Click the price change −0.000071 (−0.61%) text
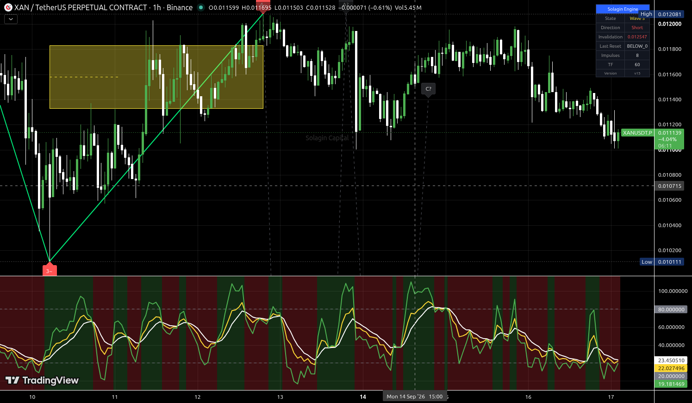The height and width of the screenshot is (403, 692). (365, 7)
